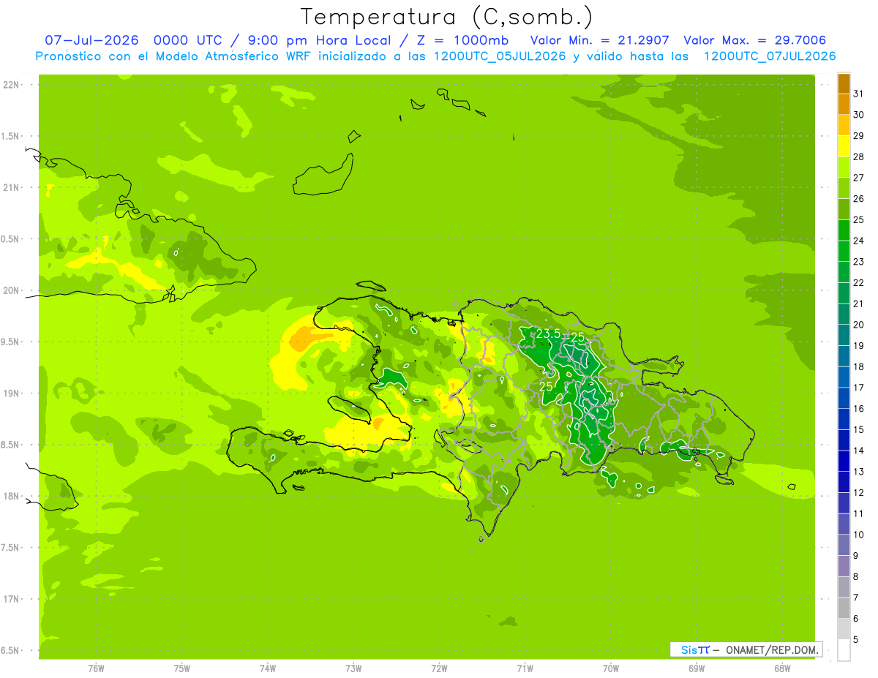
Task: Click the longitude label "75W"
Action: (182, 668)
